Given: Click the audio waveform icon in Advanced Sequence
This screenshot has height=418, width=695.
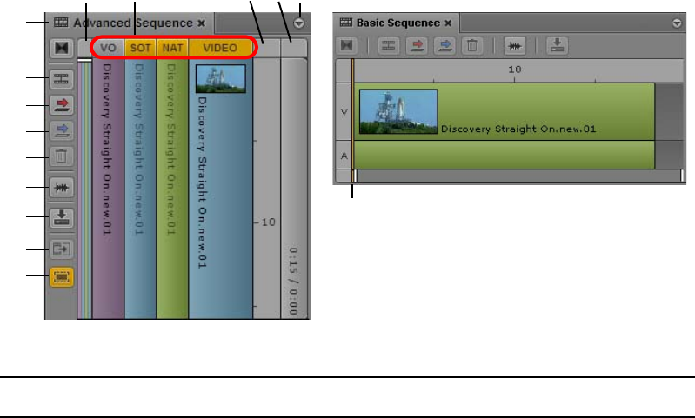Looking at the screenshot, I should (x=61, y=188).
